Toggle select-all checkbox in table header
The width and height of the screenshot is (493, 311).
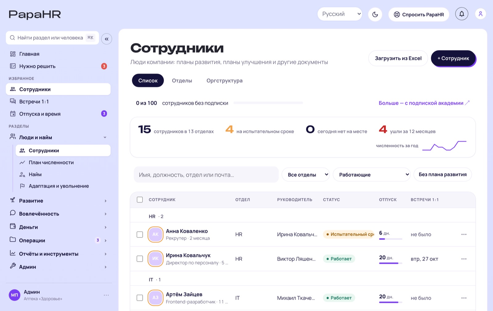tap(140, 200)
